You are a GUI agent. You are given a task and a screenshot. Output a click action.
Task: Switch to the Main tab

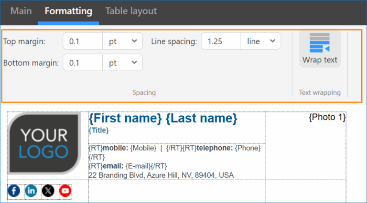tap(21, 11)
